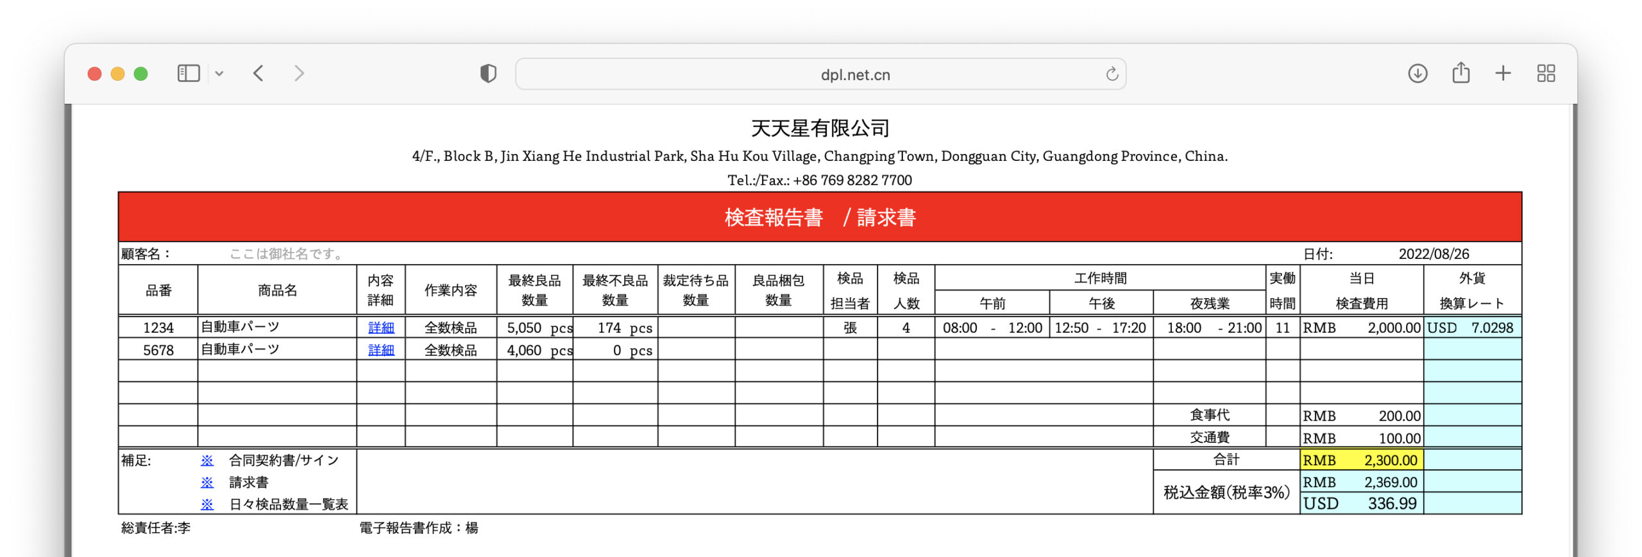Show the downloads list
The height and width of the screenshot is (557, 1642).
click(1418, 74)
